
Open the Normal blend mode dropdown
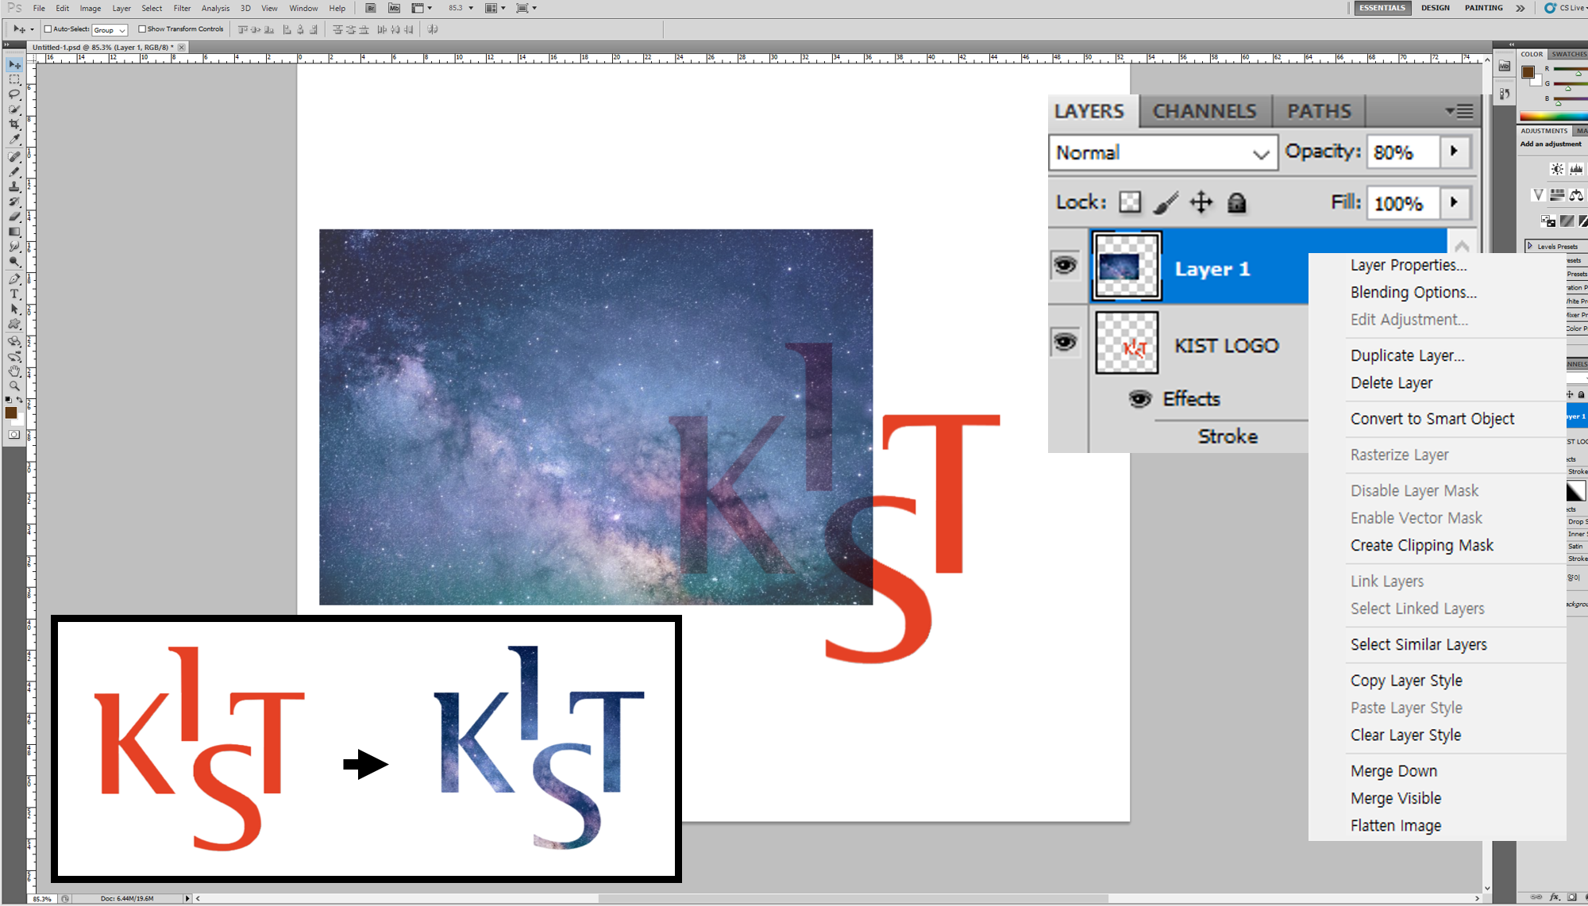click(x=1162, y=152)
